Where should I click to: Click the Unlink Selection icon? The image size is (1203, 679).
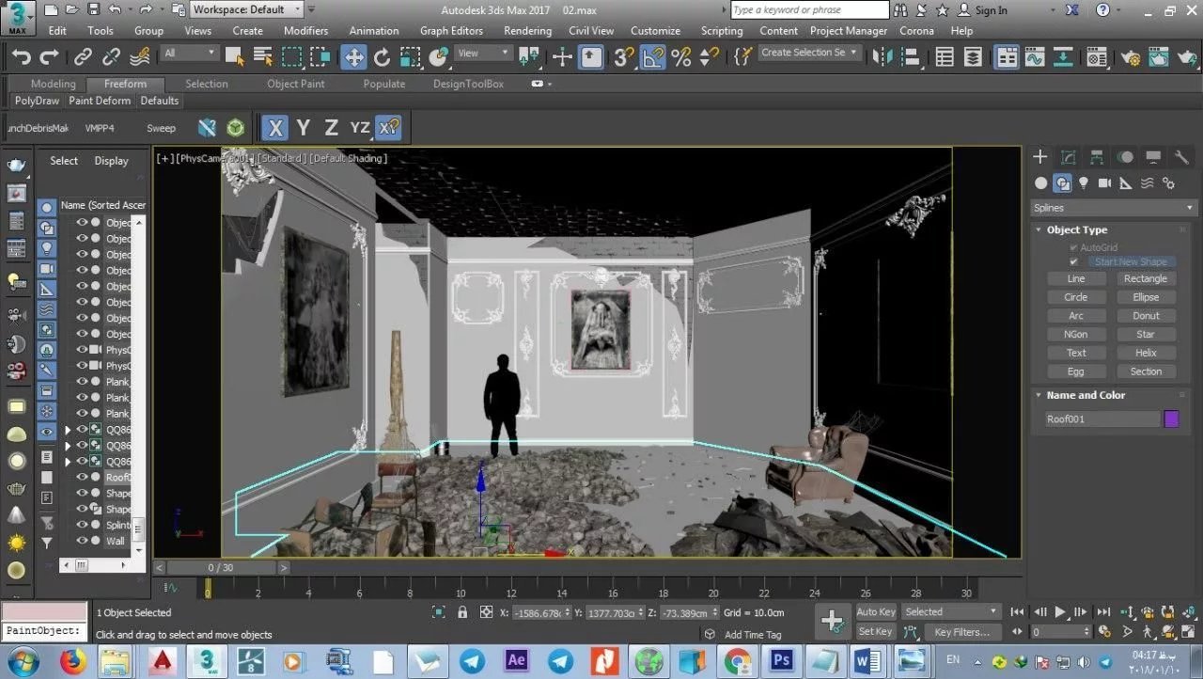tap(111, 57)
